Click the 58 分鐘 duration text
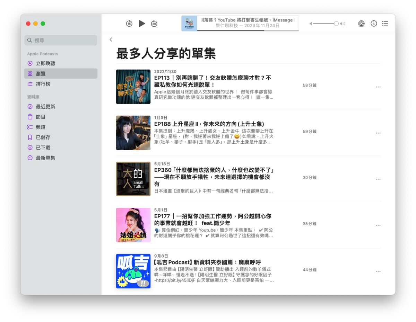This screenshot has width=416, height=322. (310, 85)
